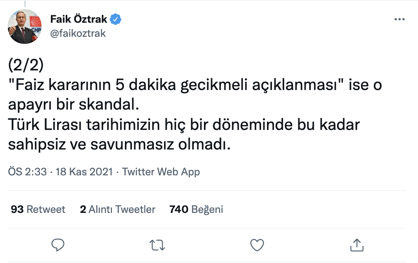The height and width of the screenshot is (263, 418).
Task: Retweet this tweet using the arrows icon
Action: (157, 245)
